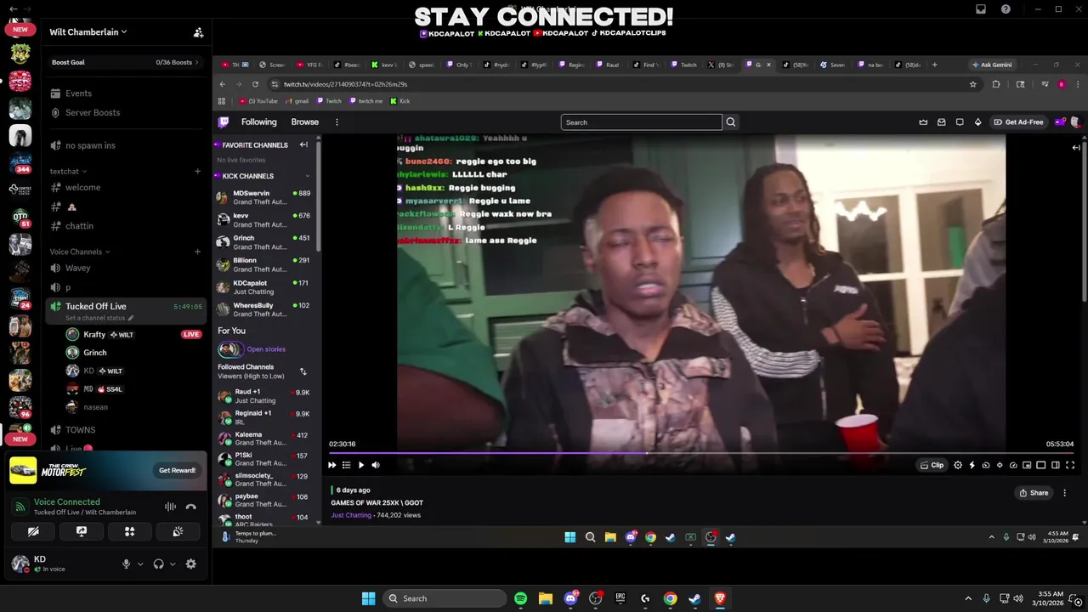The height and width of the screenshot is (612, 1088).
Task: Click the Get Ad-Free button
Action: [x=1018, y=122]
